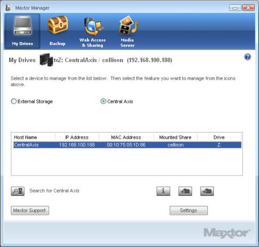Viewport: 259px width, 247px height.
Task: Click the add mounted share folder icon
Action: point(185,191)
